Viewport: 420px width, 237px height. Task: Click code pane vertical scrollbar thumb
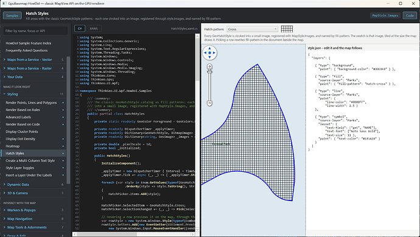coord(197,59)
